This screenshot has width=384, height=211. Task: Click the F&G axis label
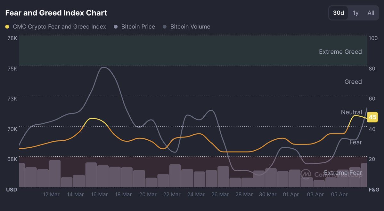[x=373, y=190]
